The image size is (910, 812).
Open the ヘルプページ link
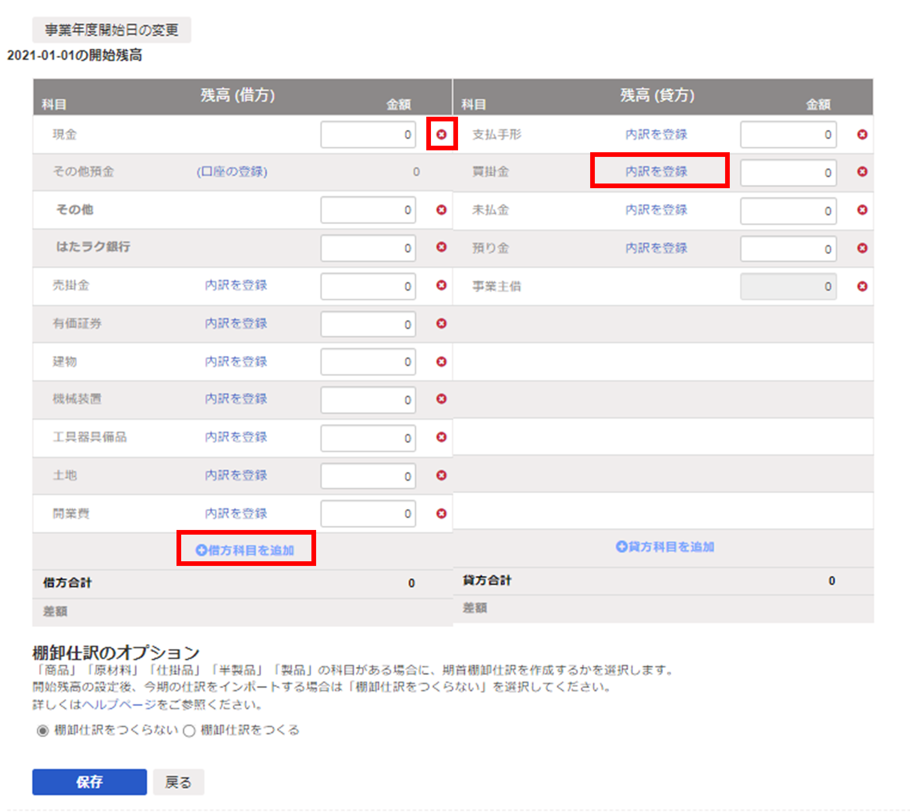(x=119, y=705)
